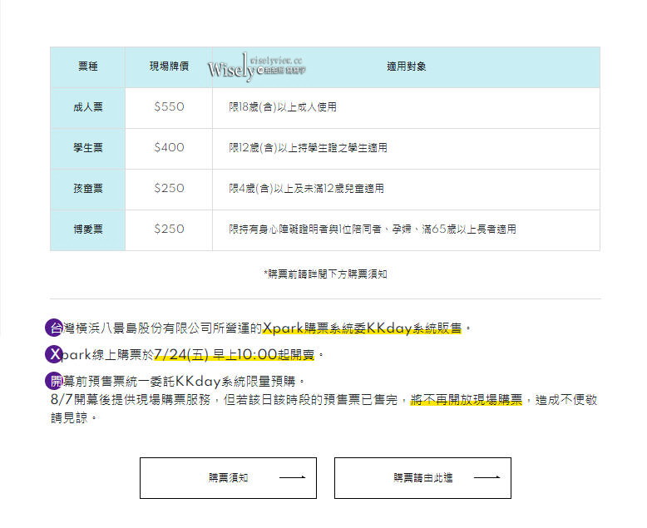The image size is (647, 528).
Task: Click text 限18歲(含)以上成人使用
Action: pyautogui.click(x=283, y=107)
